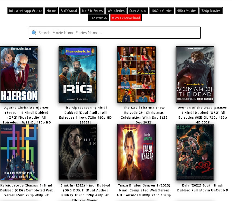Screen dimensions: 232x201
Task: Click Kaleidoscope (Season 1) Hindi Dubbed title
Action: pos(27,190)
